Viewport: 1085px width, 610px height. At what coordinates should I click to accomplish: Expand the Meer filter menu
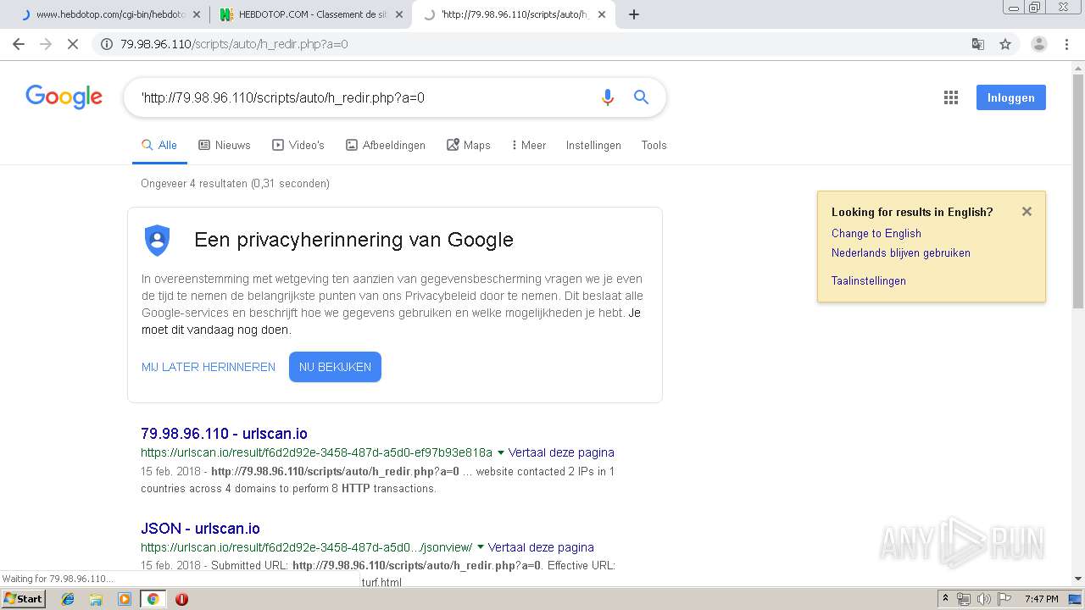(529, 145)
